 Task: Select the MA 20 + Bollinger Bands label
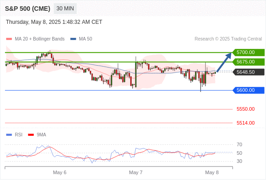tap(40, 39)
